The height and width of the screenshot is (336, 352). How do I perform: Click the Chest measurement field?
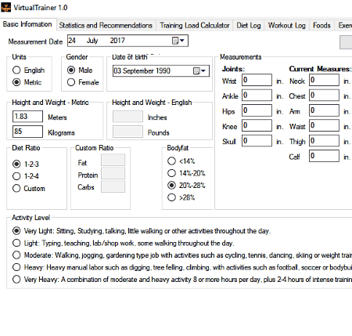pyautogui.click(x=324, y=95)
